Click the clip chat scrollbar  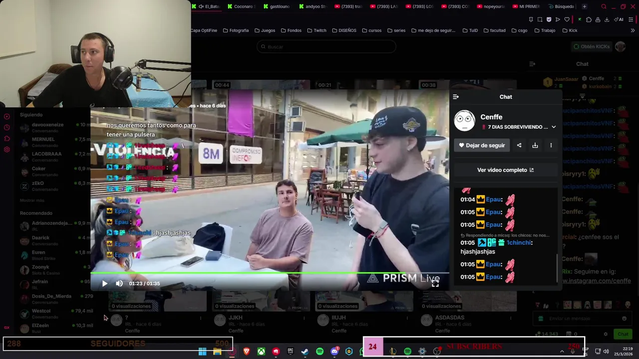coord(558,268)
